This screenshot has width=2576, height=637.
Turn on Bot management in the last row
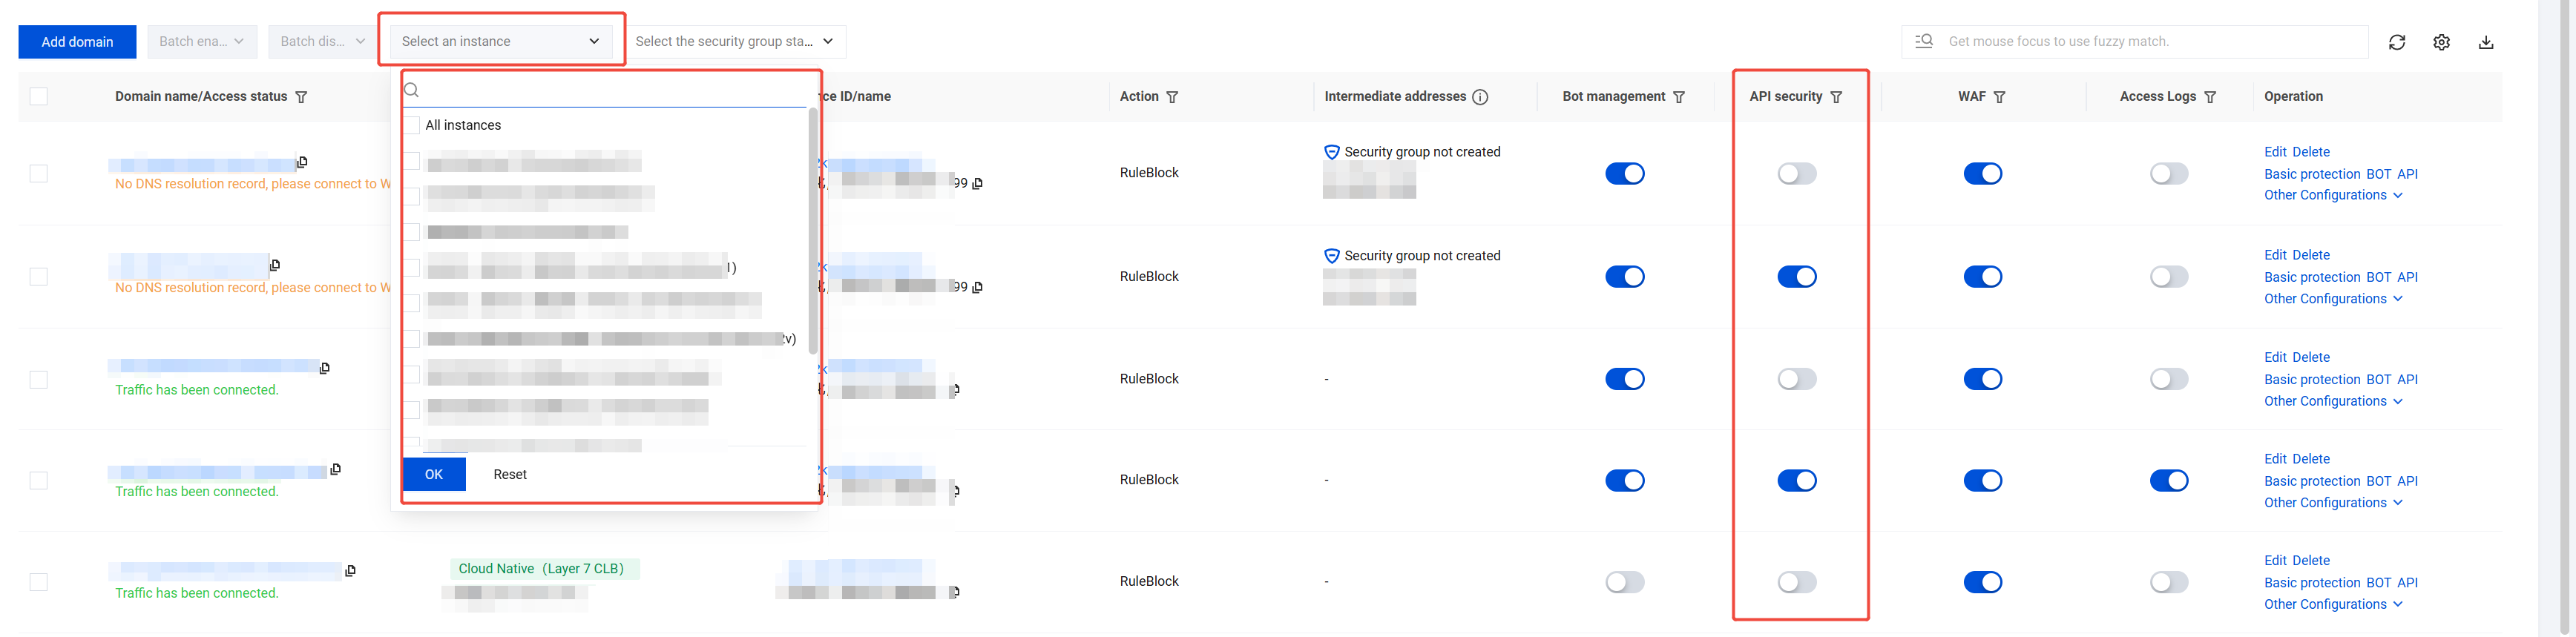point(1624,582)
